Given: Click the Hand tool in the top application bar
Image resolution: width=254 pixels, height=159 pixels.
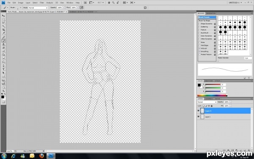Looking at the screenshot, I should [109, 3].
